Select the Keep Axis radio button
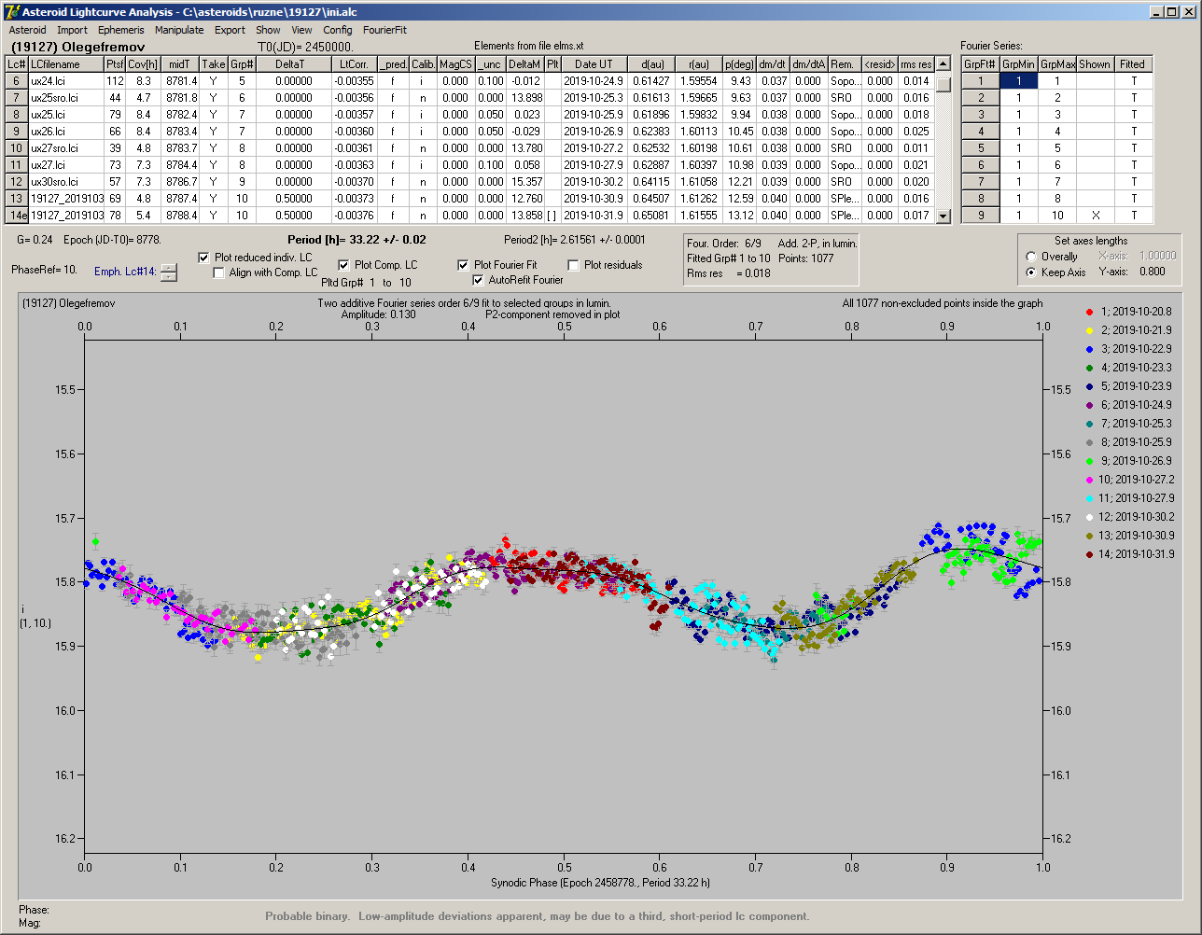This screenshot has width=1202, height=935. 1031,272
